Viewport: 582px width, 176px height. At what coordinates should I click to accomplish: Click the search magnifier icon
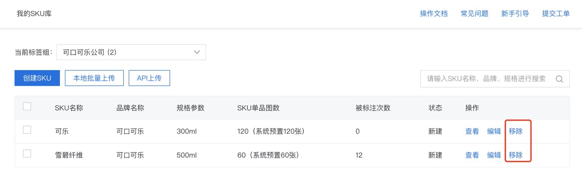tap(559, 79)
